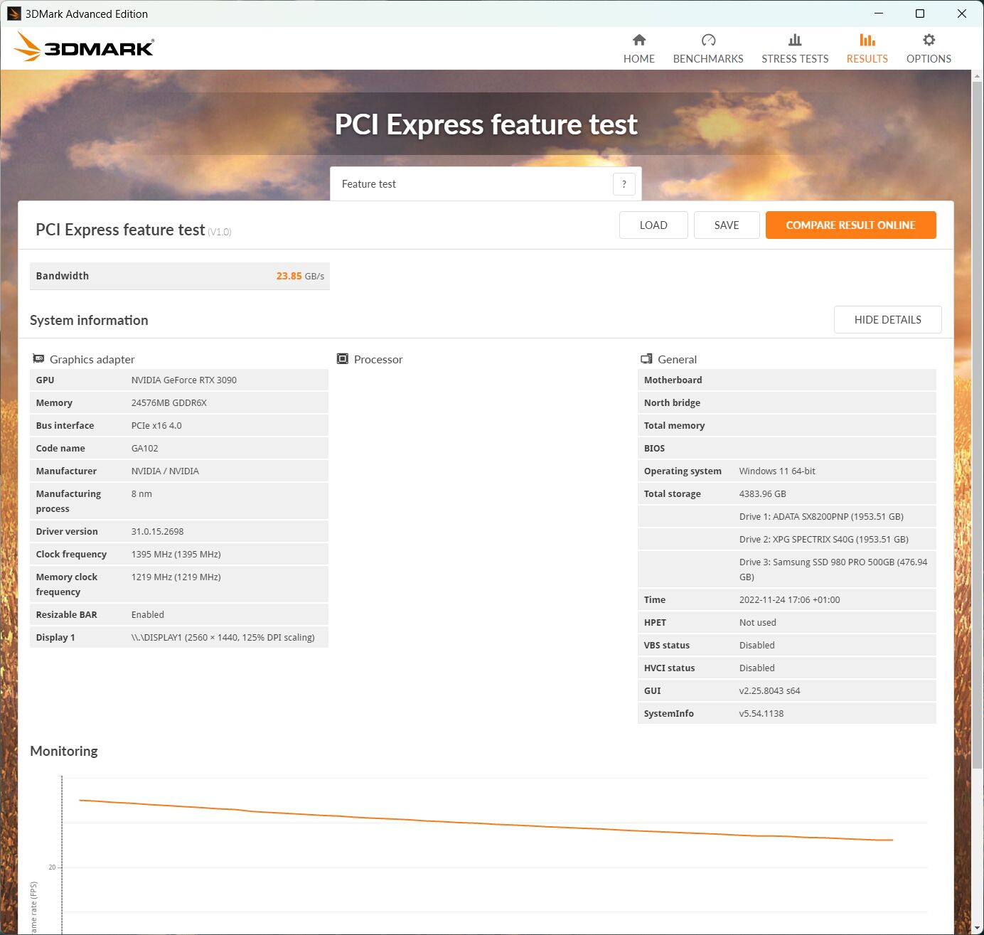
Task: Click the Memory clock 1219 MHz value
Action: [176, 577]
